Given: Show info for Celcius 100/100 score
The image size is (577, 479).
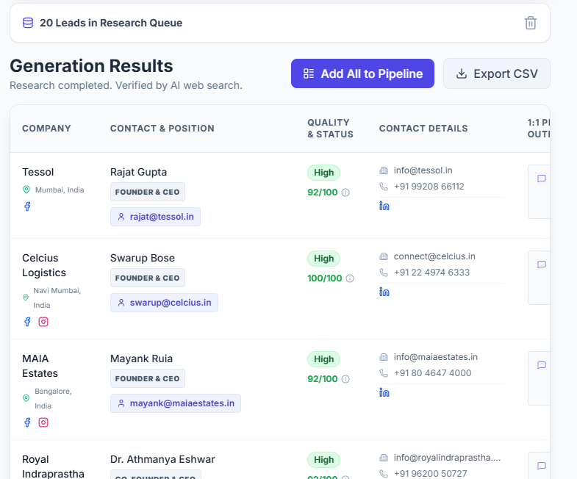Looking at the screenshot, I should 350,278.
